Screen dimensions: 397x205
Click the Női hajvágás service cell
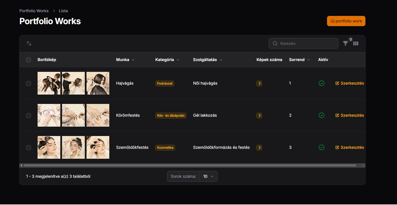205,83
